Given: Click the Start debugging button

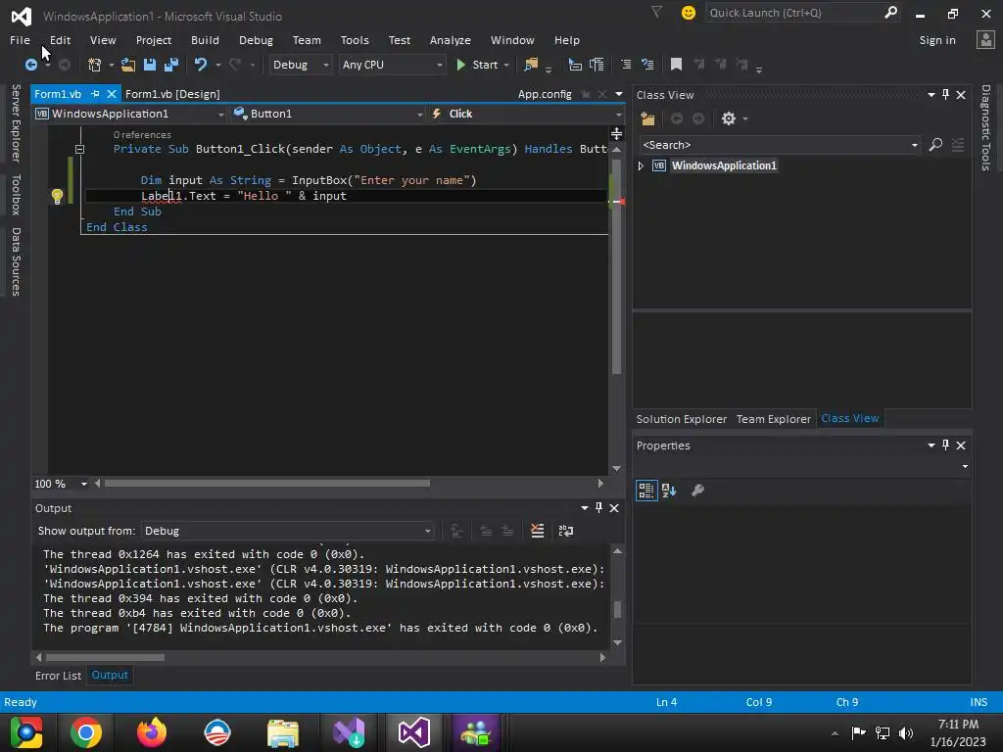Looking at the screenshot, I should (477, 65).
